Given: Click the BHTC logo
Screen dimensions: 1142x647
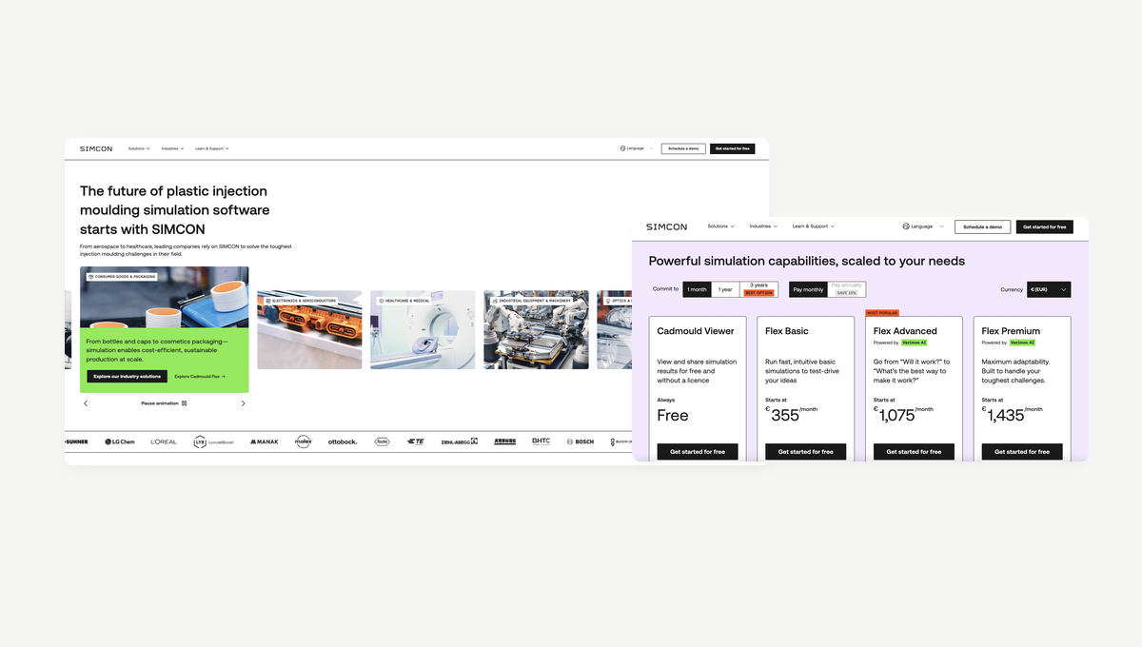Looking at the screenshot, I should pos(541,441).
